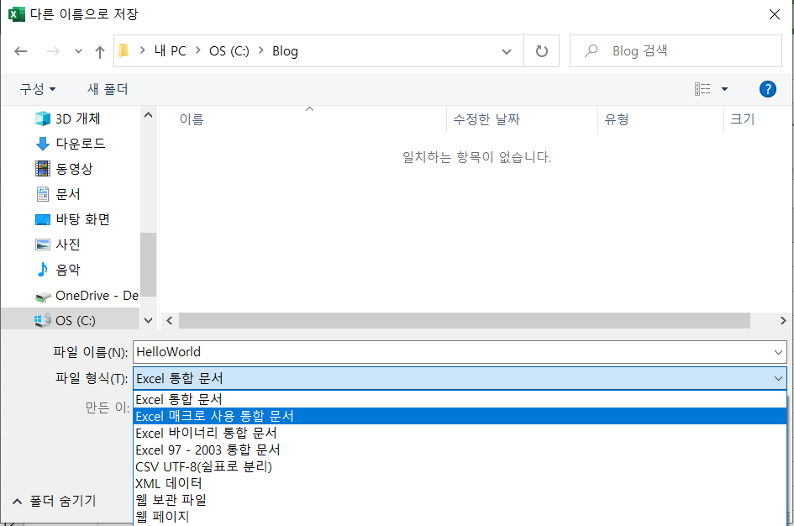Open 다운로드 folder in navigation pane
The width and height of the screenshot is (794, 526).
tap(71, 144)
